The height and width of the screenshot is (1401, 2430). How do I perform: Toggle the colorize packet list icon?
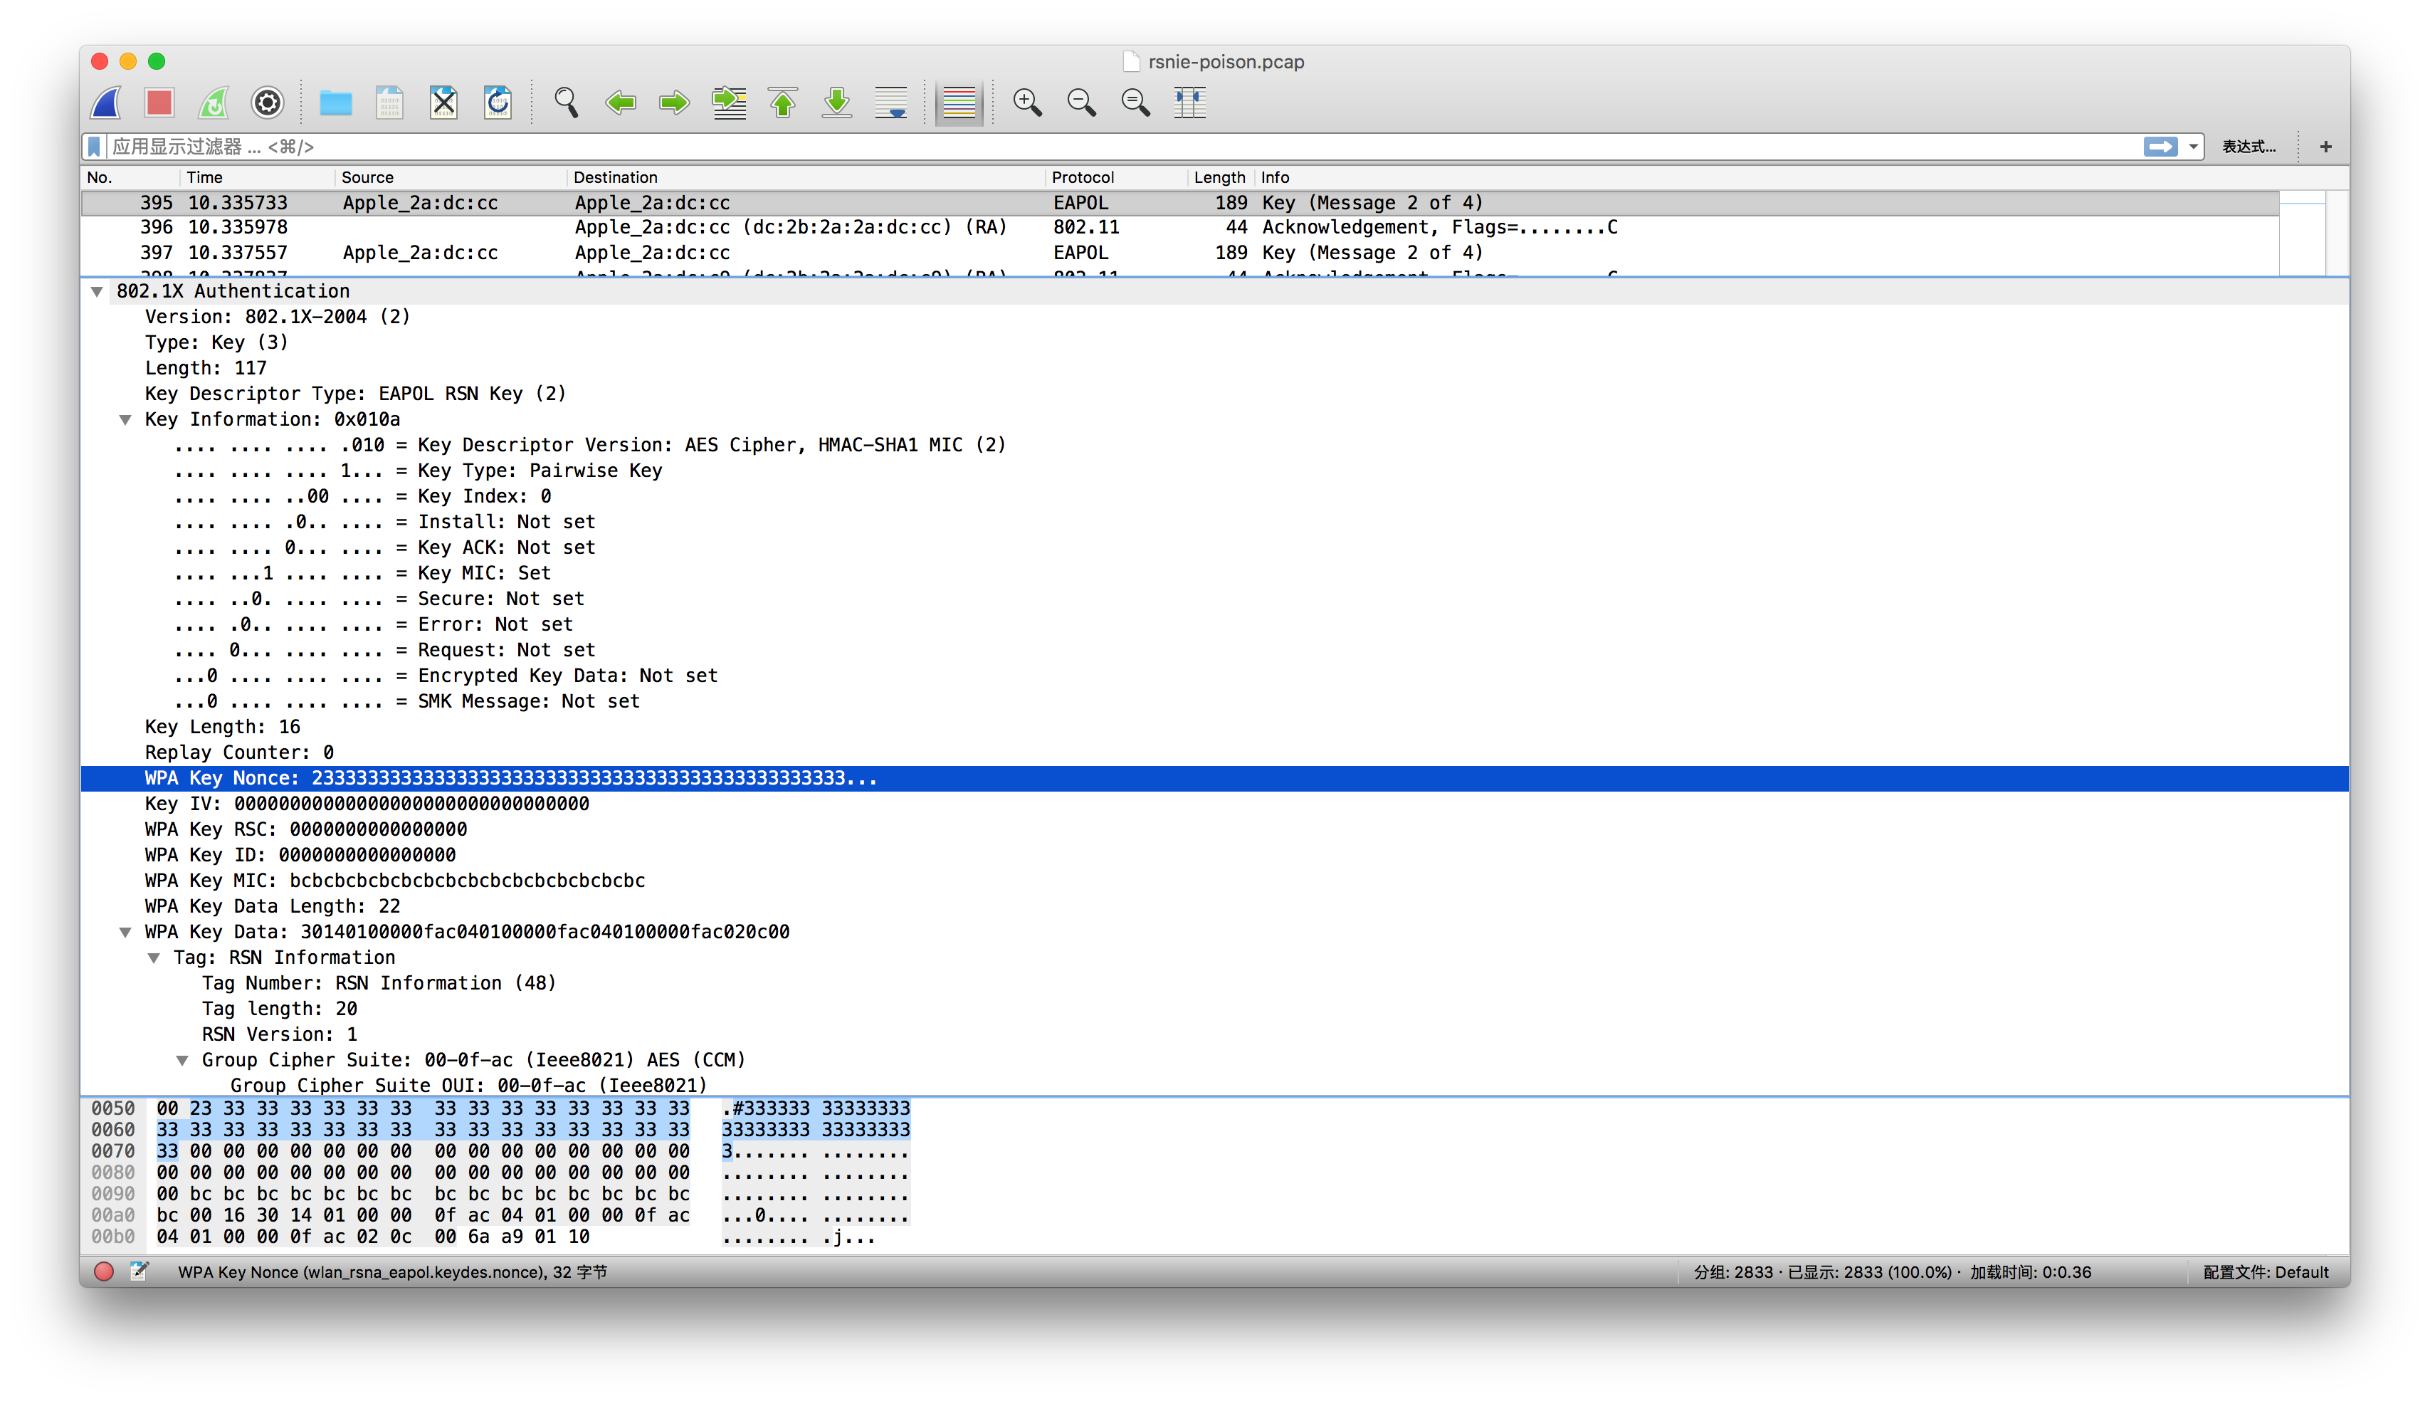click(958, 102)
